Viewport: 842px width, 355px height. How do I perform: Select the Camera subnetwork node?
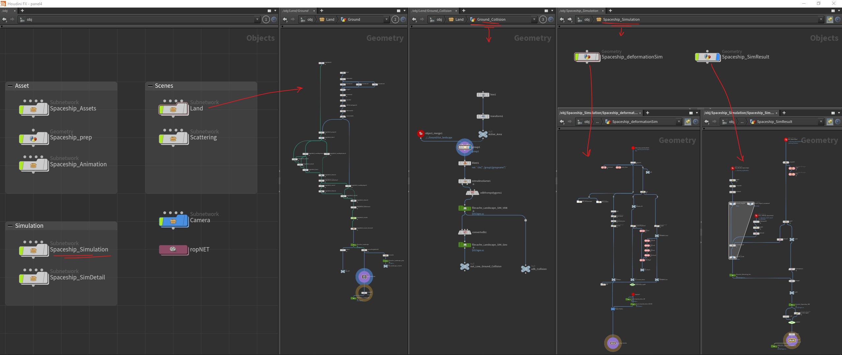click(173, 221)
